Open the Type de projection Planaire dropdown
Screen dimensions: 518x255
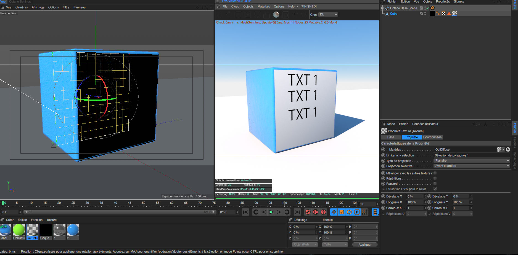[472, 161]
